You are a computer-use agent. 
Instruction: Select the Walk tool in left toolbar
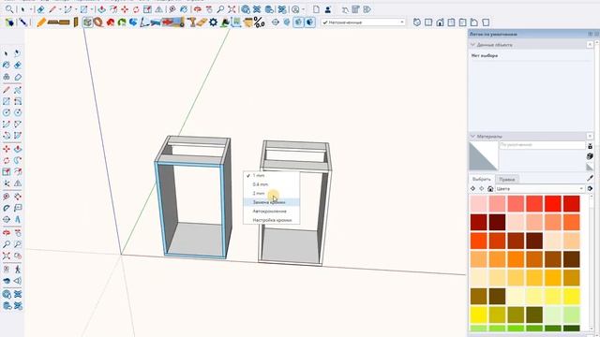(18, 270)
